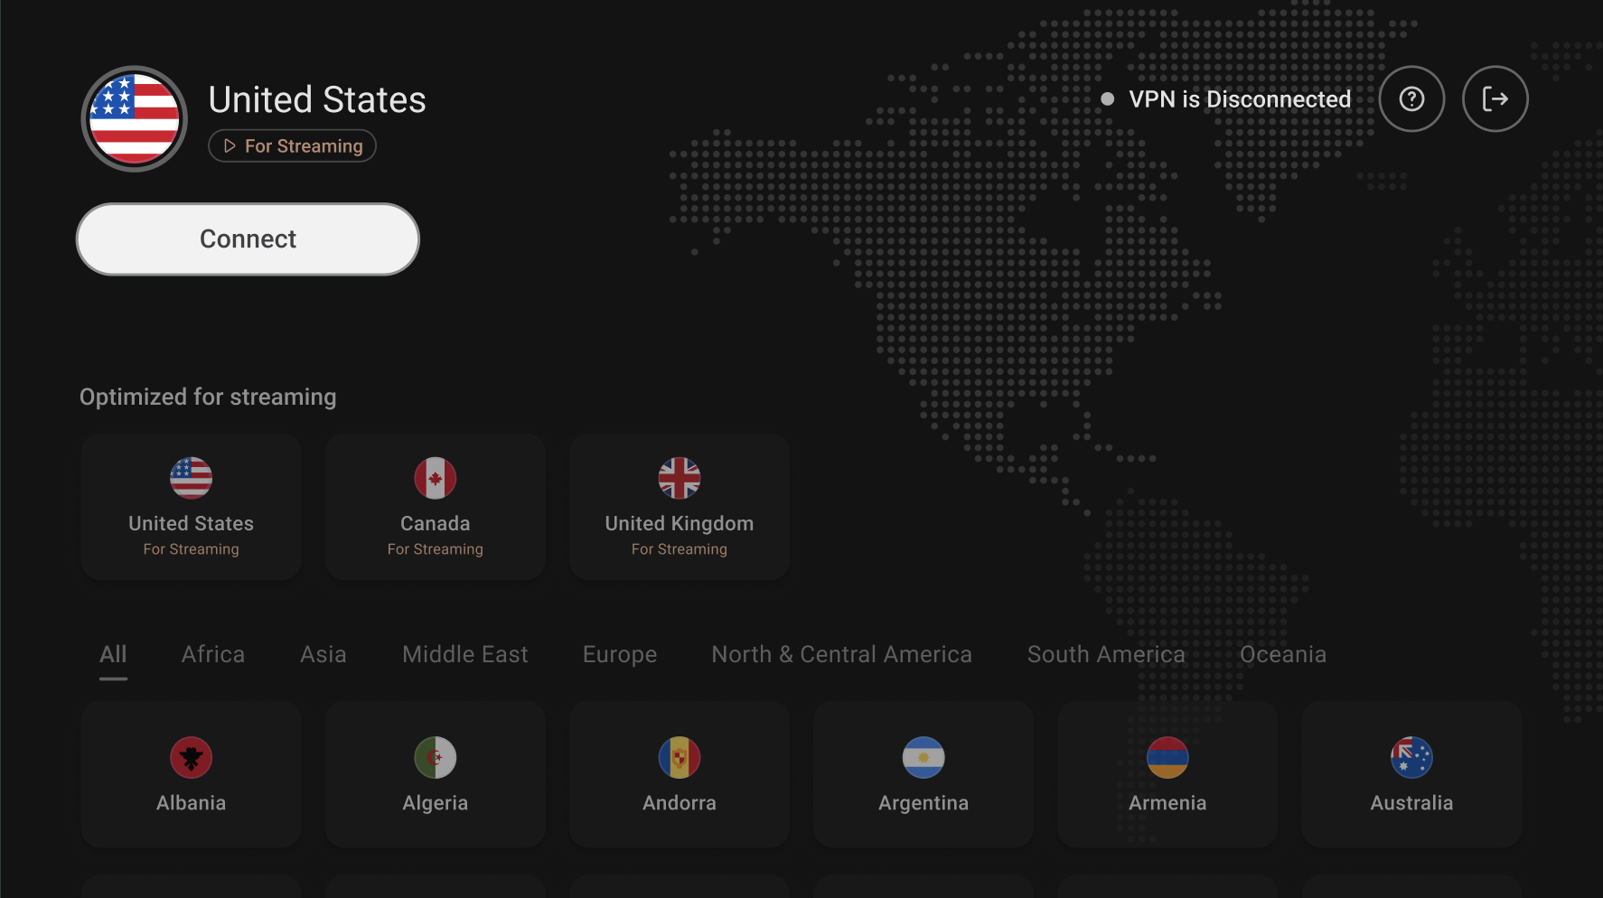Screen dimensions: 1603x898
Task: Pick the Argentina flag icon
Action: pyautogui.click(x=923, y=757)
